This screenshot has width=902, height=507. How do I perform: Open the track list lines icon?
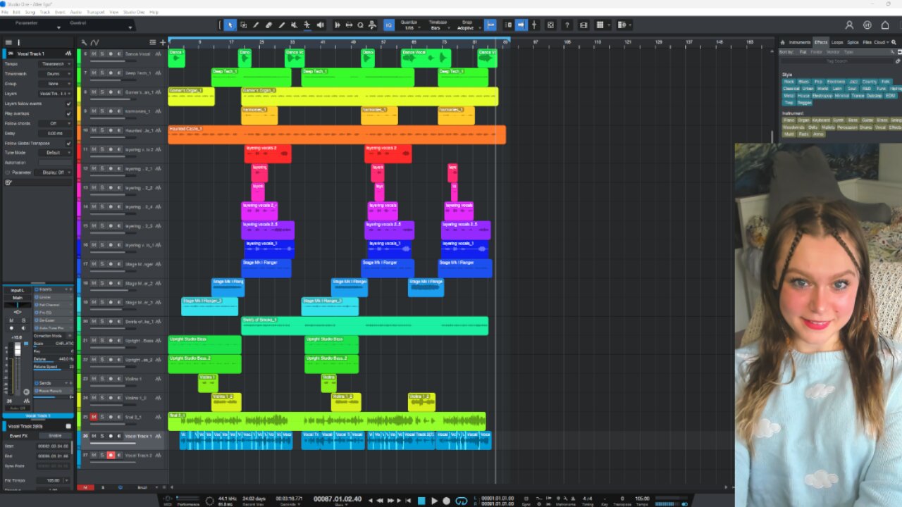click(x=153, y=43)
